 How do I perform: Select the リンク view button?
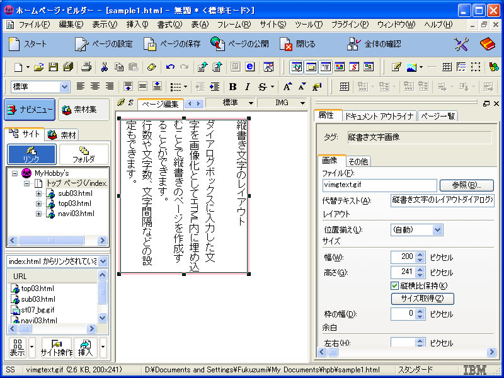tap(31, 154)
